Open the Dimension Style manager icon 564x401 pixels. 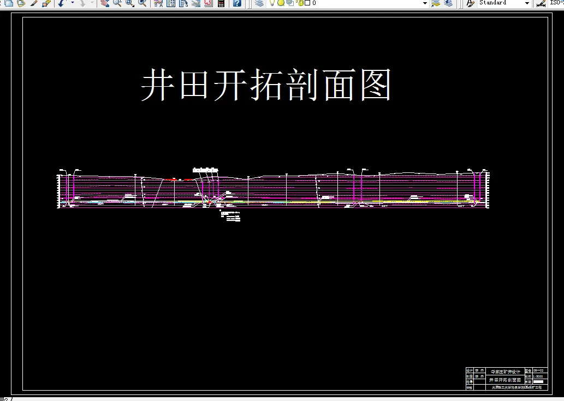[541, 3]
